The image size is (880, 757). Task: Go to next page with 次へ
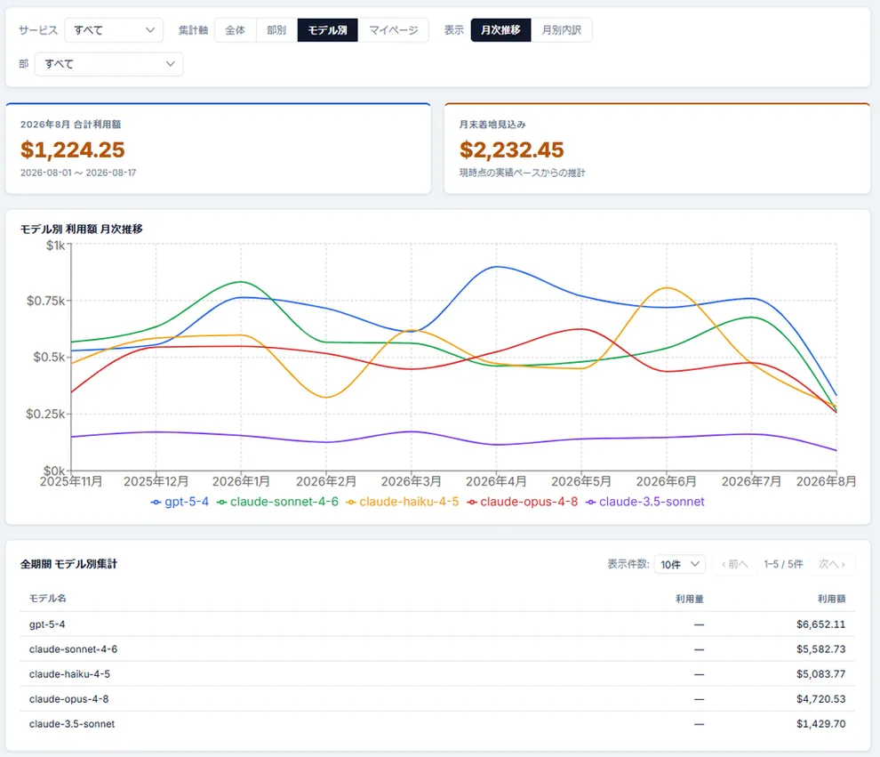(832, 564)
